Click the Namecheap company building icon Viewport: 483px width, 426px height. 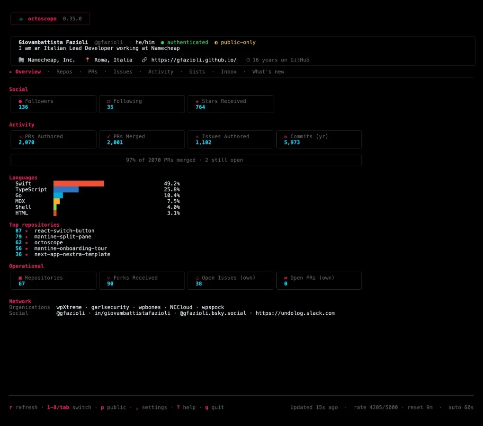[x=21, y=60]
